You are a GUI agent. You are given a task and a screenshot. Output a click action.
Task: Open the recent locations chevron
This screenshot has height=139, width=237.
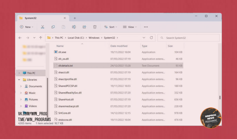pyautogui.click(x=34, y=38)
